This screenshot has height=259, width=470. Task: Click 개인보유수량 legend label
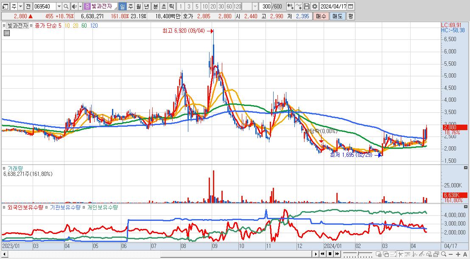102,208
